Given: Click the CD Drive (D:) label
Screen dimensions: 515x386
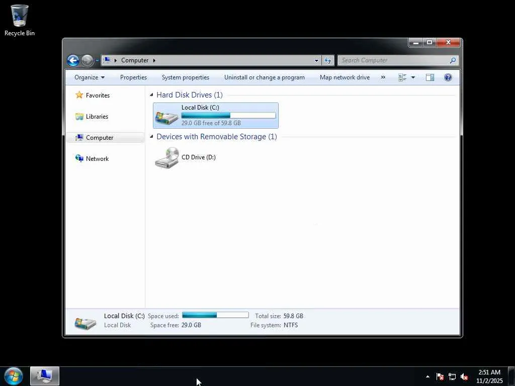Looking at the screenshot, I should click(198, 157).
